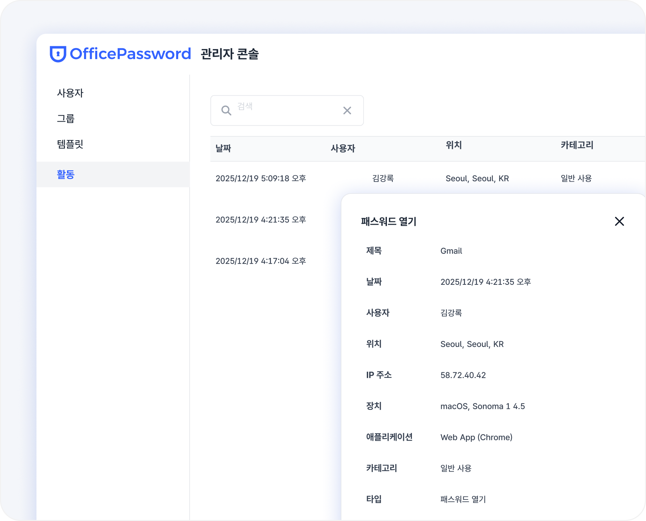
Task: Click user 김강록 in the first row
Action: (383, 178)
